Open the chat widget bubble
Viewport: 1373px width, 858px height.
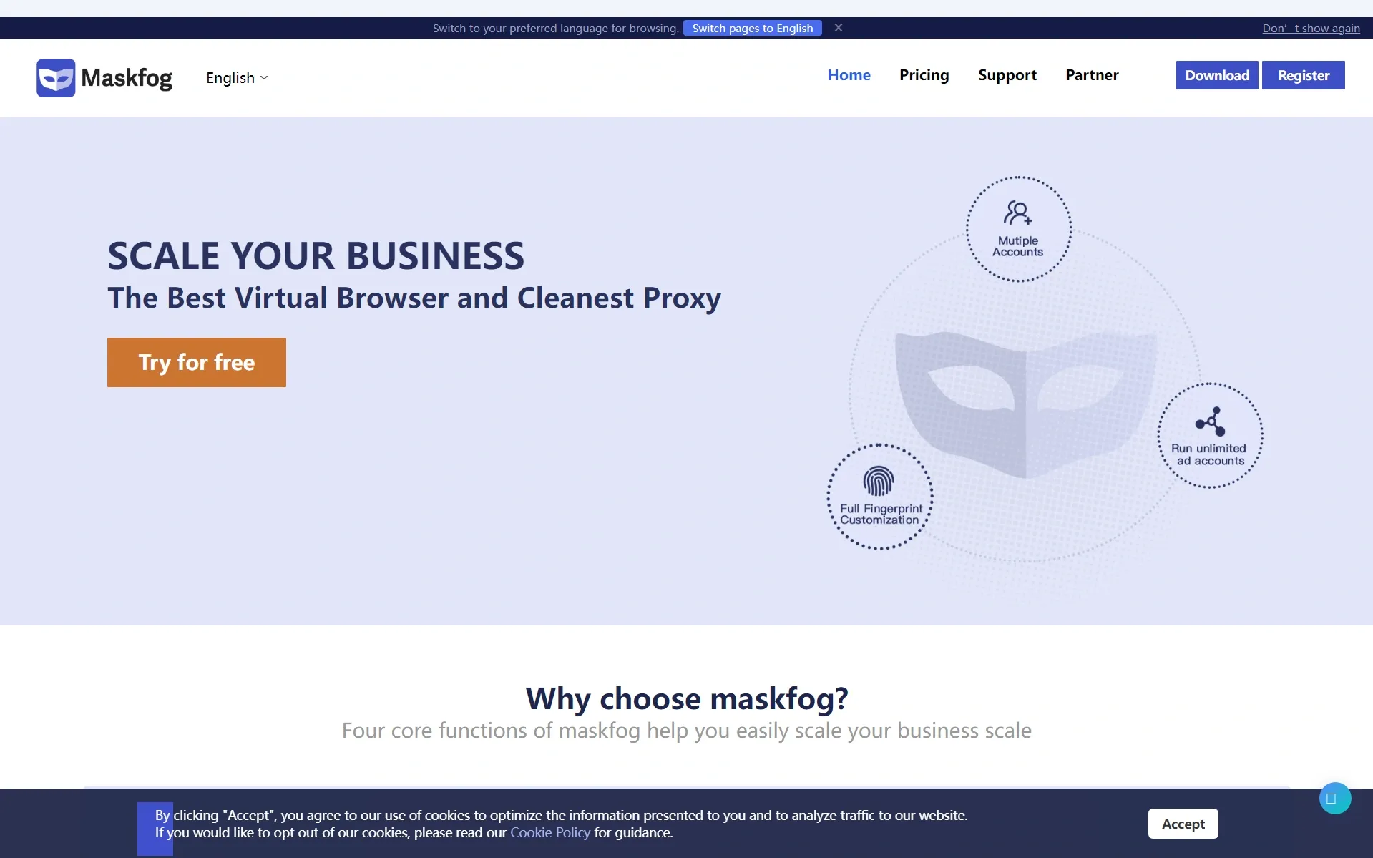coord(1334,798)
